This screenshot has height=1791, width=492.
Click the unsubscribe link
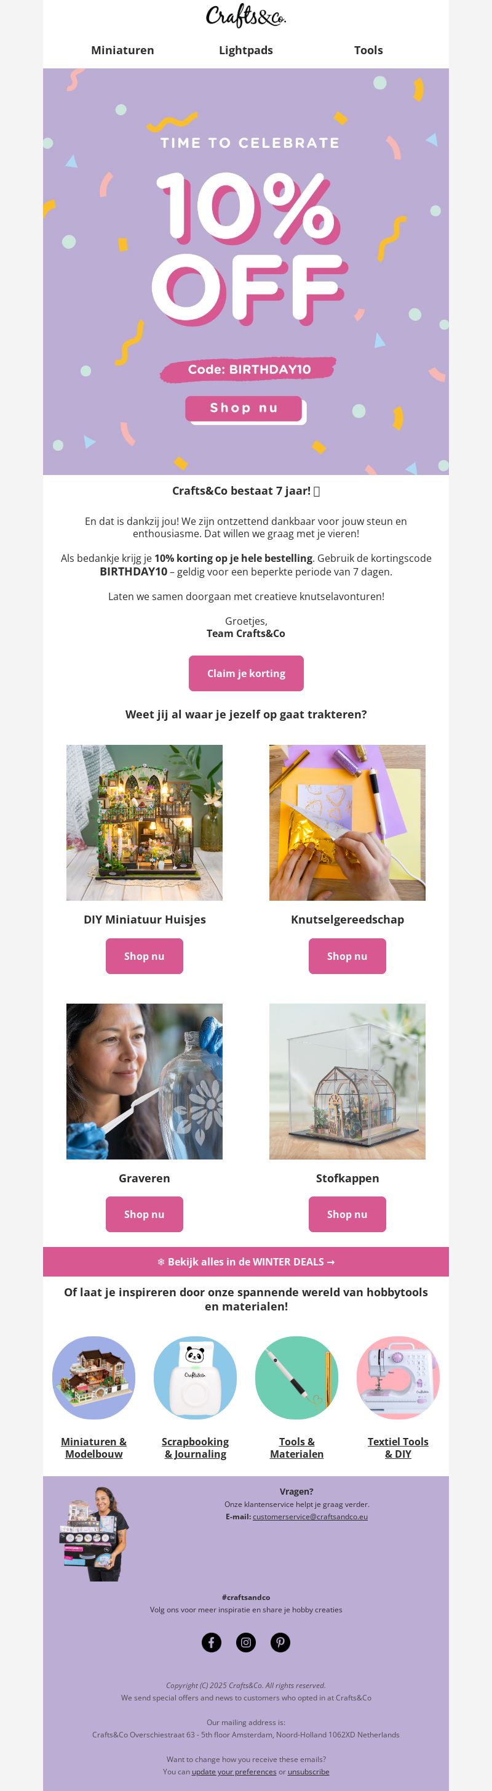click(308, 1771)
